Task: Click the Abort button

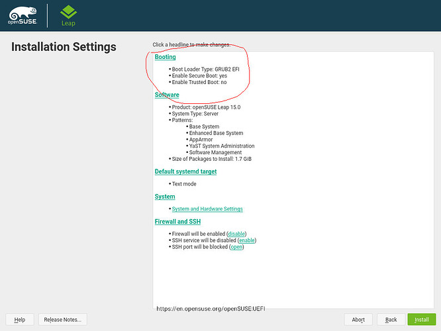Action: coord(358,320)
